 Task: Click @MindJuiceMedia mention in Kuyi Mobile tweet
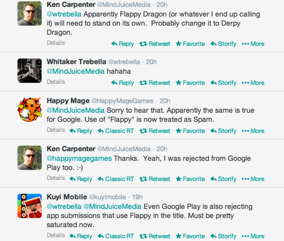point(112,207)
